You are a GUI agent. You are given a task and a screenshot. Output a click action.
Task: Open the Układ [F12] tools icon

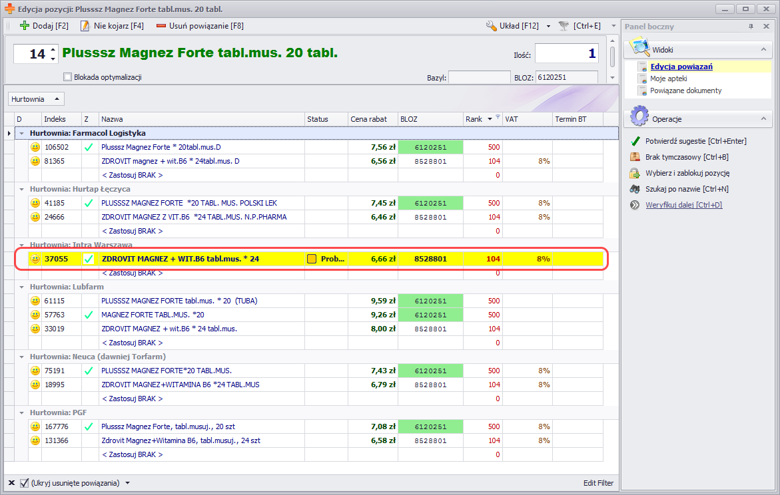(492, 26)
